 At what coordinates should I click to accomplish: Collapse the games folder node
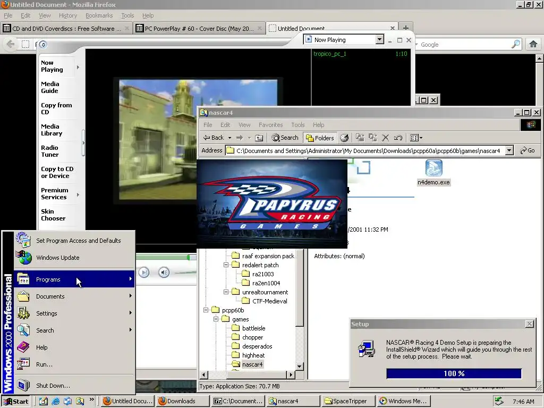pos(216,319)
